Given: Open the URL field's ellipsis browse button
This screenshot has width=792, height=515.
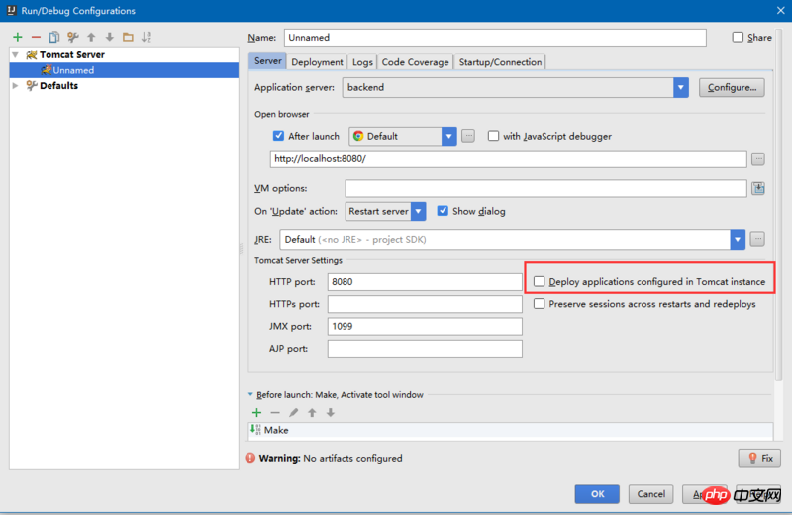Looking at the screenshot, I should pyautogui.click(x=757, y=159).
